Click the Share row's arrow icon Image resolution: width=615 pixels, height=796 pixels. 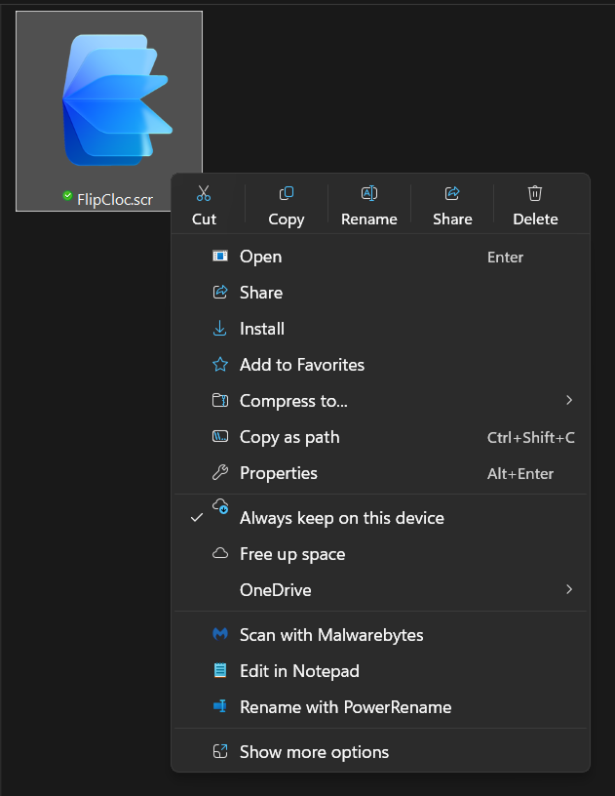(220, 292)
